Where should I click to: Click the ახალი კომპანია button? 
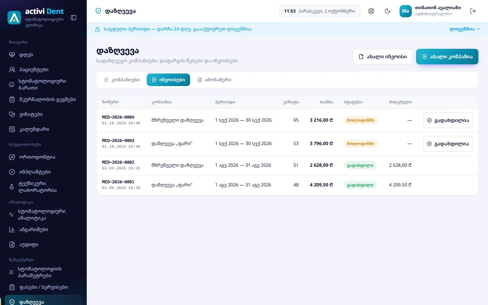click(447, 57)
